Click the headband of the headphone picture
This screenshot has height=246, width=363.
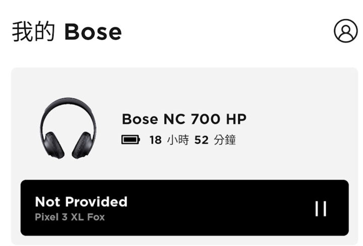click(68, 110)
